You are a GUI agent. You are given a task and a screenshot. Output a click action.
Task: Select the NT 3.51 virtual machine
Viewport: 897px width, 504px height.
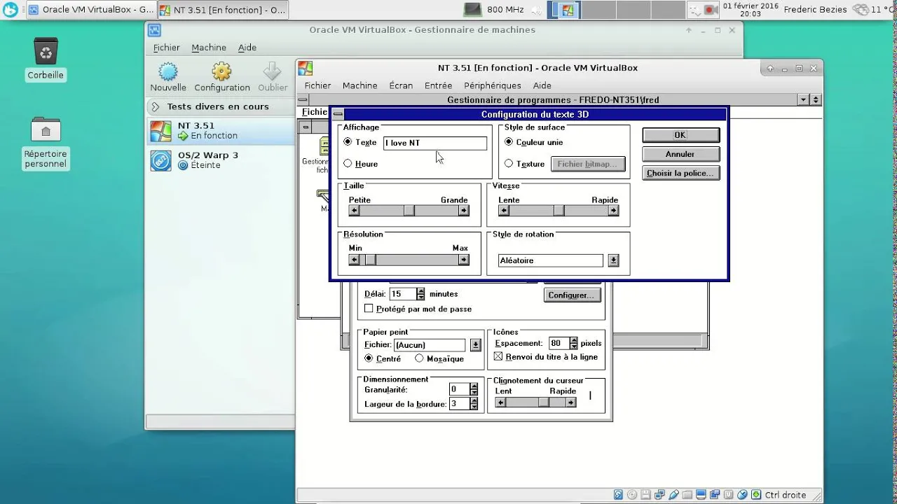click(219, 131)
